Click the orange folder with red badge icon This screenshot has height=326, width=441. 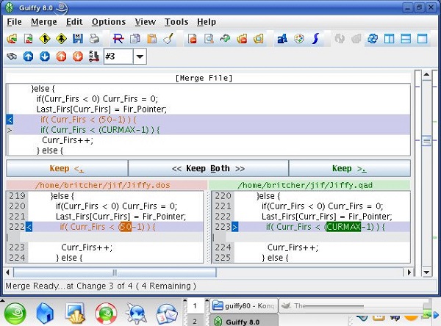[x=242, y=39]
